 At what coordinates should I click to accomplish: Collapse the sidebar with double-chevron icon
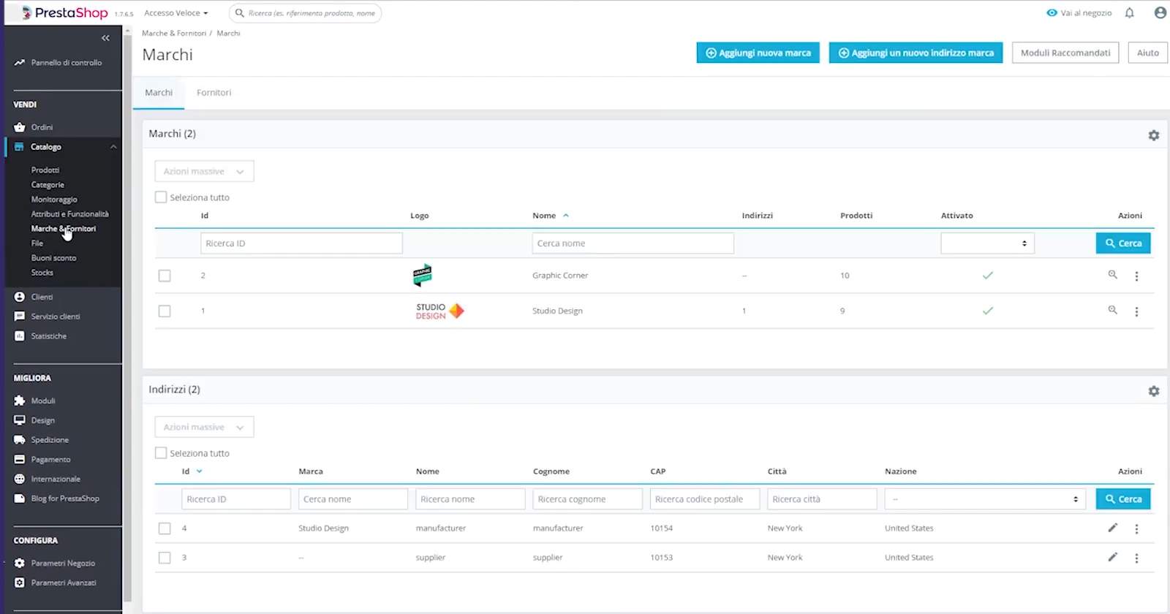point(105,38)
